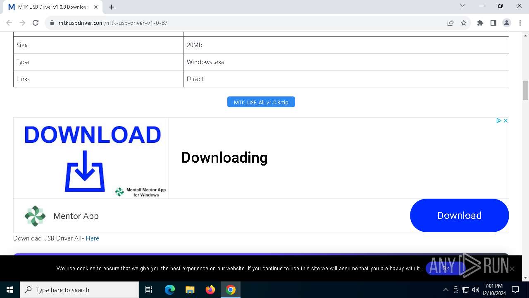
Task: Click the DOWNLOAD ad banner image
Action: 91,158
